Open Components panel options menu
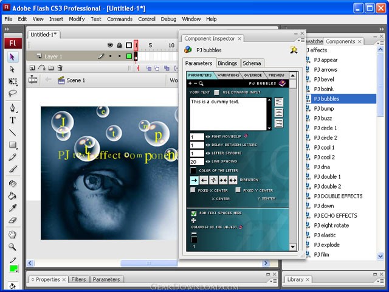Viewport: 389px width, 292px height. (380, 43)
